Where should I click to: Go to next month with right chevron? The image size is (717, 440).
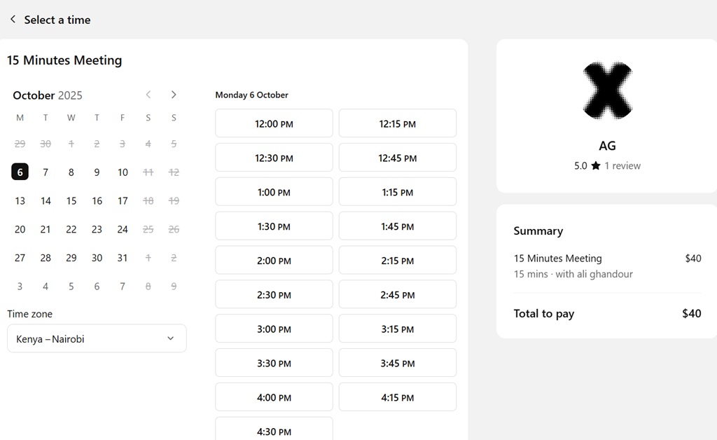(x=174, y=95)
